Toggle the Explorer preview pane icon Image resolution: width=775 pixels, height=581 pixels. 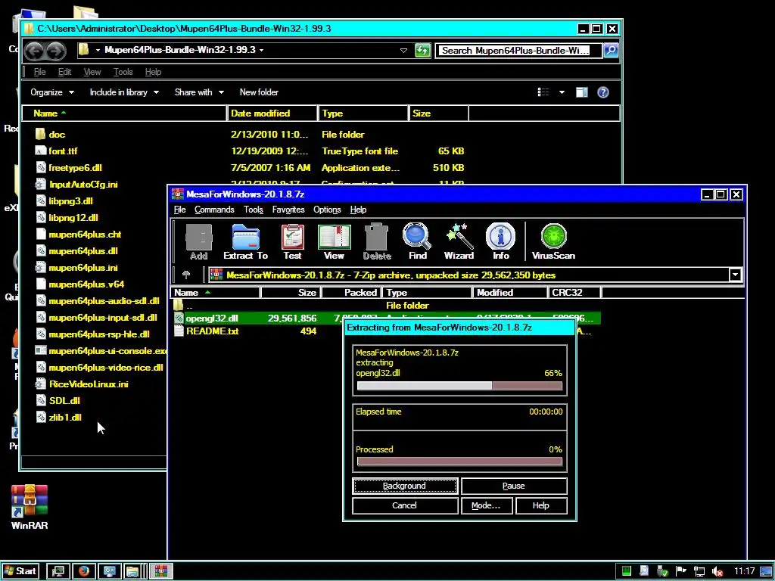point(582,92)
